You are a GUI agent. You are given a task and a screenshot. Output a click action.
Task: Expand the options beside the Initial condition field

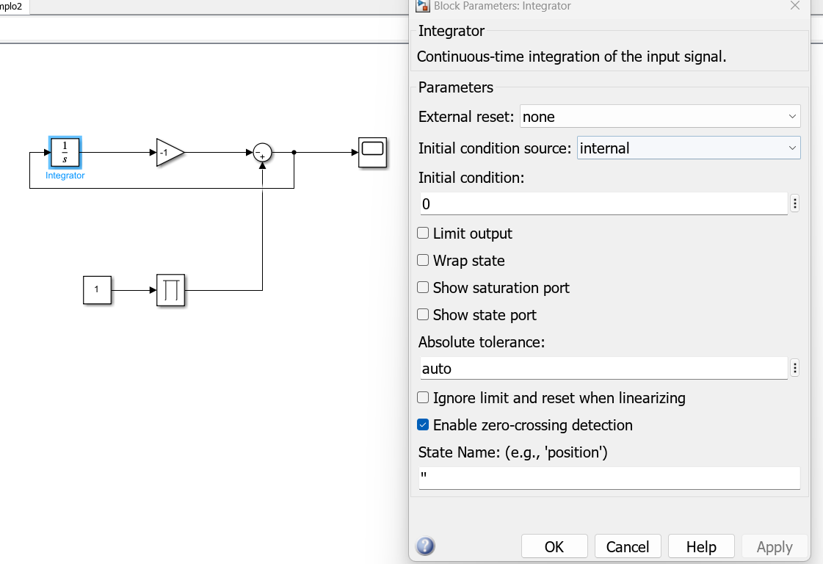click(795, 203)
